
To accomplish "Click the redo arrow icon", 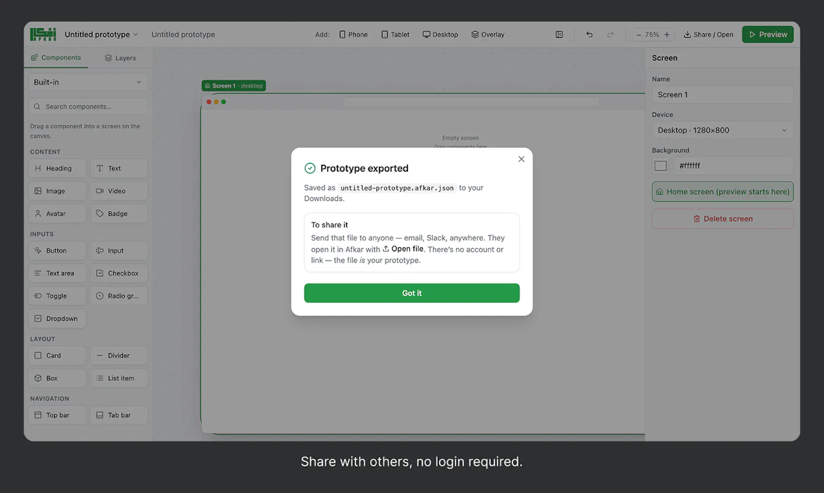I will 610,35.
